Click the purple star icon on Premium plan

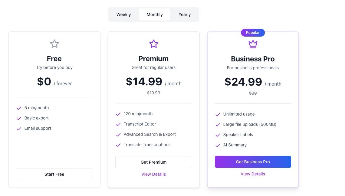pos(154,44)
